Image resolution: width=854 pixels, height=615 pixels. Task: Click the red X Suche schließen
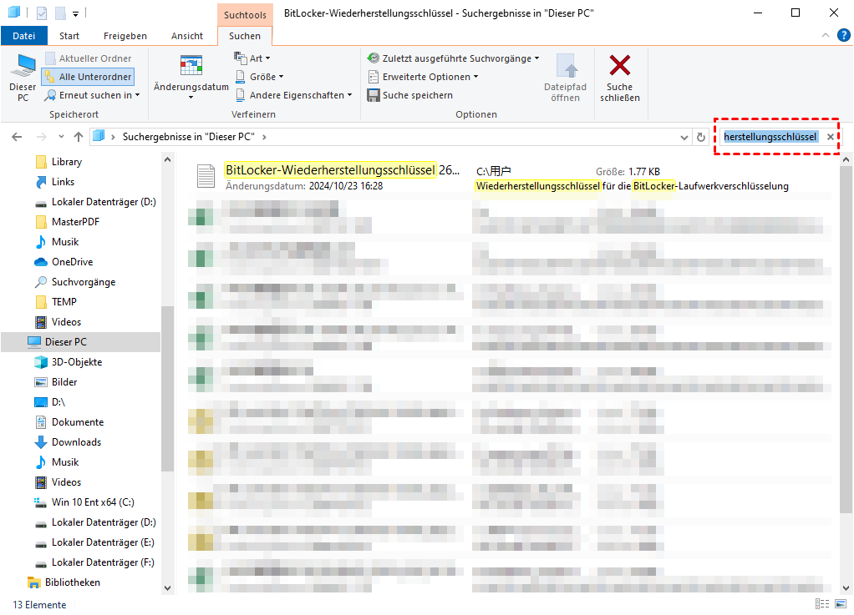(620, 78)
